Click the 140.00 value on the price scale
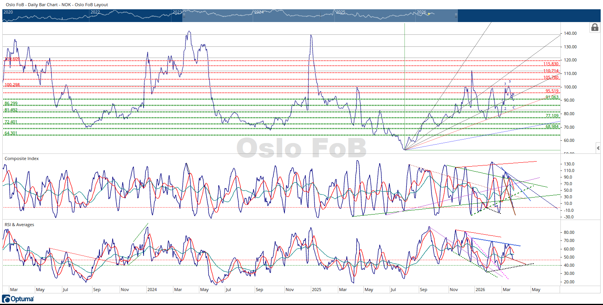The image size is (603, 305). pos(570,34)
